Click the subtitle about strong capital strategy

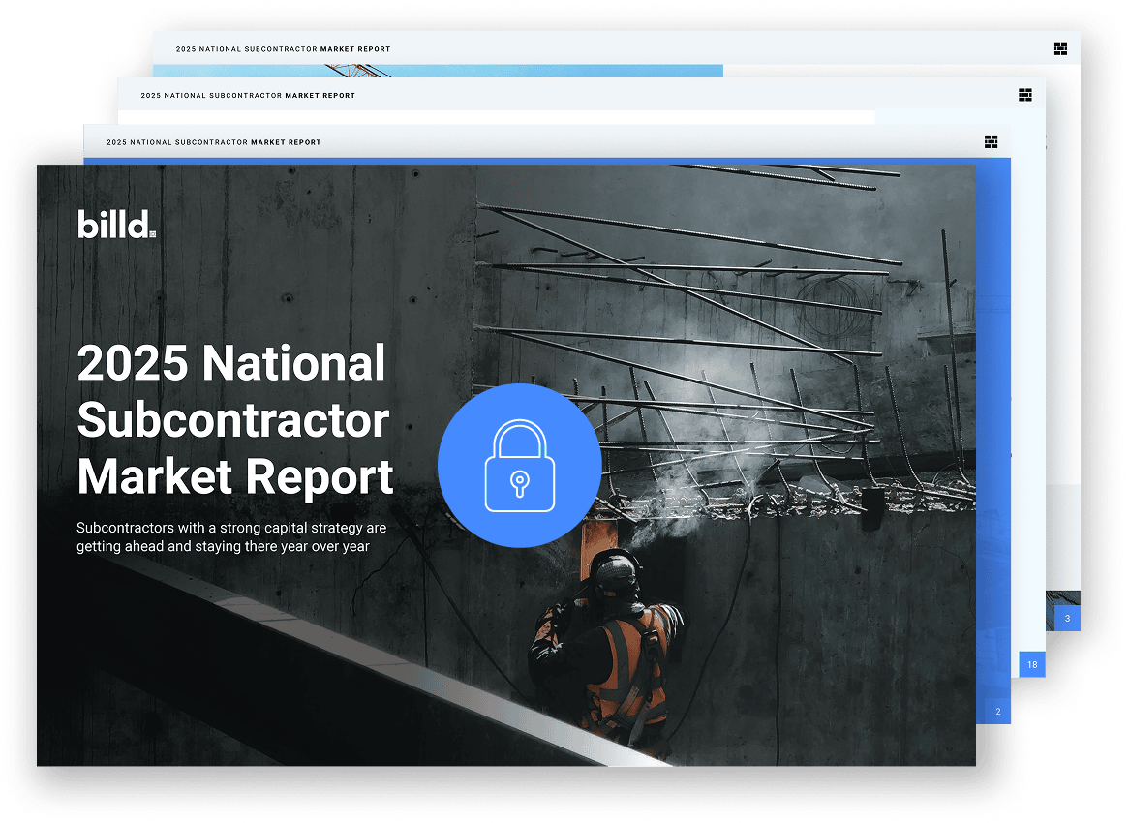click(x=231, y=537)
